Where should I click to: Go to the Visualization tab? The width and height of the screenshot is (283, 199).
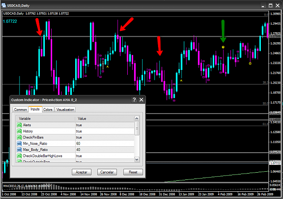click(65, 109)
